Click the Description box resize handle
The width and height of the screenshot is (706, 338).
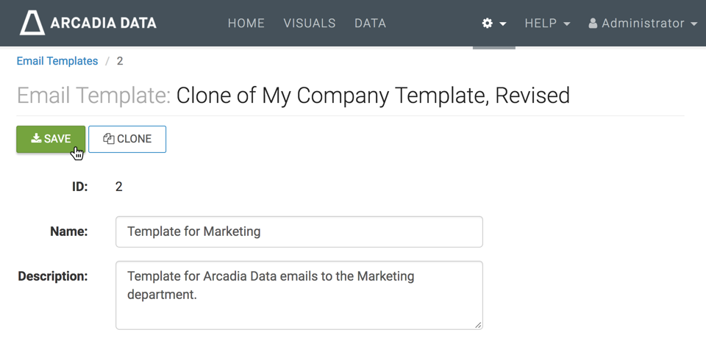pos(478,324)
